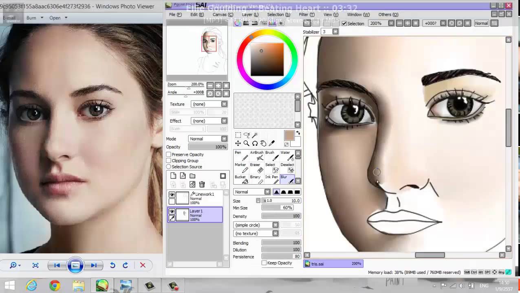This screenshot has width=520, height=293.
Task: Select the Blur tool
Action: 287,179
